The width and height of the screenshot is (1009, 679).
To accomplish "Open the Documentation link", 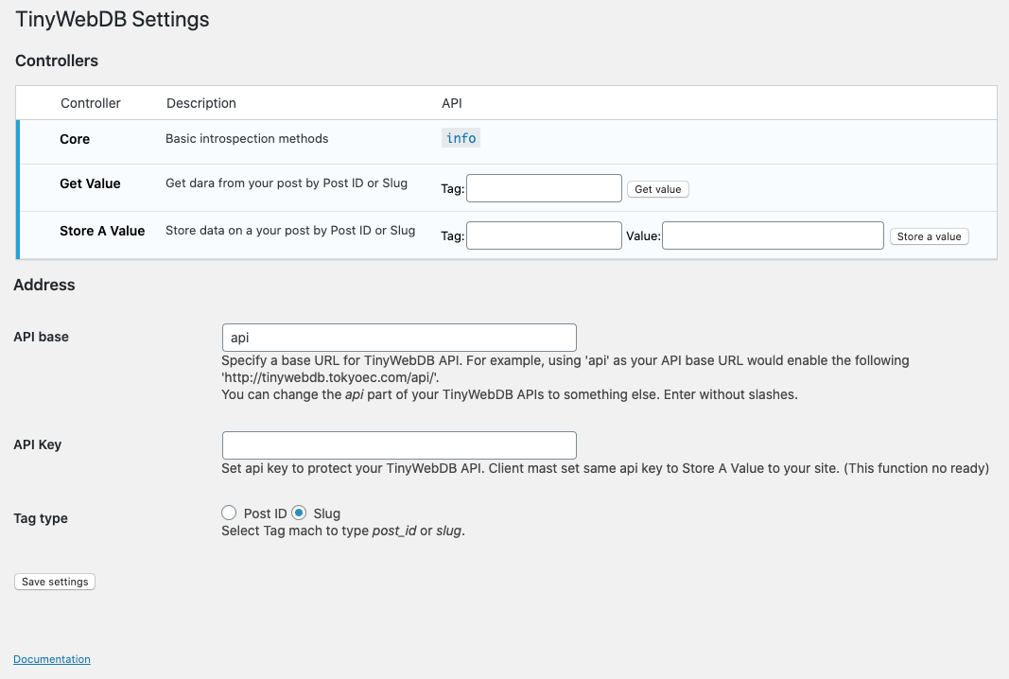I will 52,659.
